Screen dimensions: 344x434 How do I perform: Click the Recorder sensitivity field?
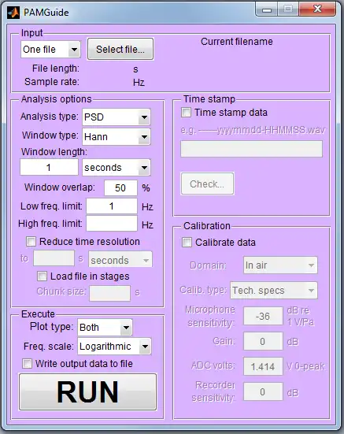pyautogui.click(x=263, y=391)
